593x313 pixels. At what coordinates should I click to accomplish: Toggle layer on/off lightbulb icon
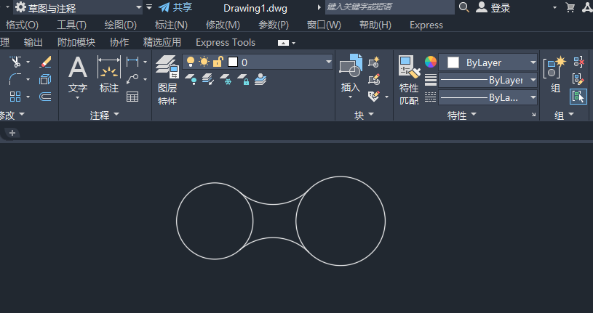191,62
